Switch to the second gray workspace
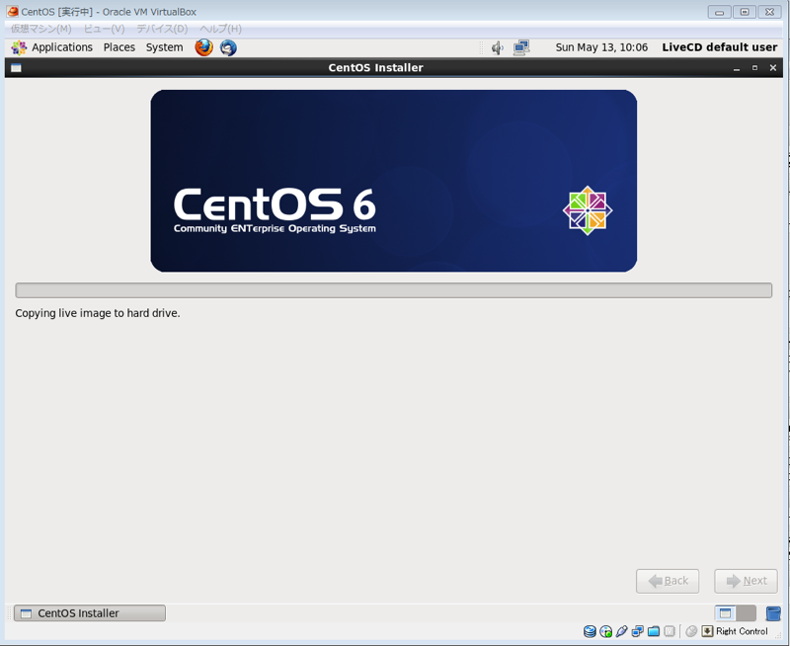 click(747, 613)
